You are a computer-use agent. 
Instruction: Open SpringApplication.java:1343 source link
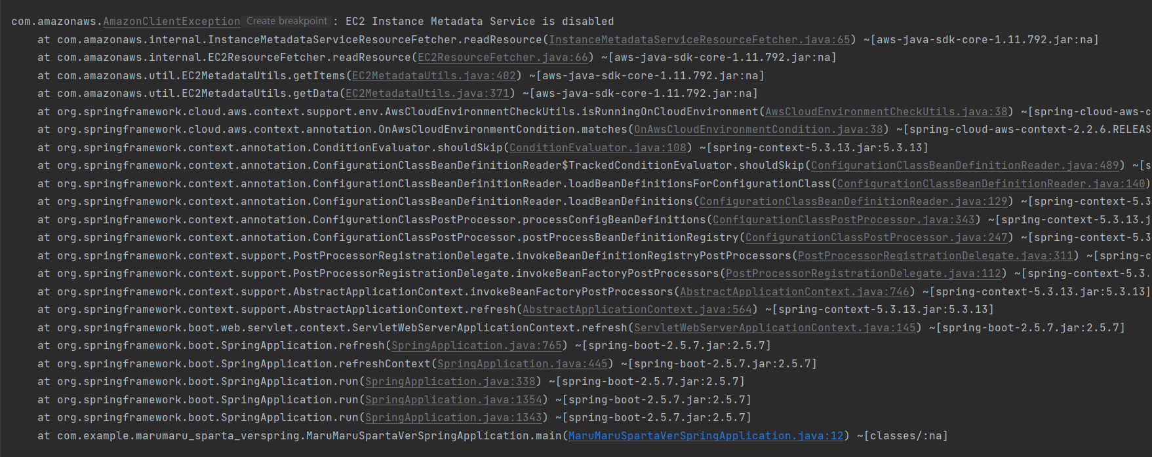coord(454,418)
